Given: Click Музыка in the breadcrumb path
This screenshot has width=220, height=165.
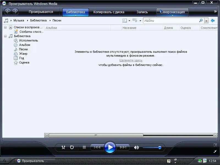Looking at the screenshot, I should click(19, 20).
